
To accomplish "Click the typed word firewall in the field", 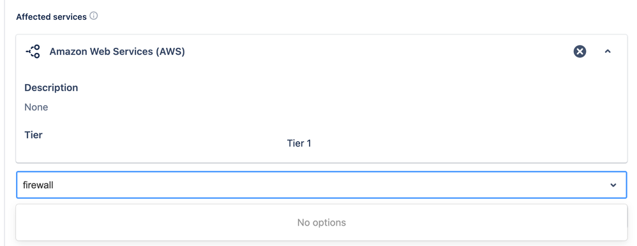I will 38,185.
